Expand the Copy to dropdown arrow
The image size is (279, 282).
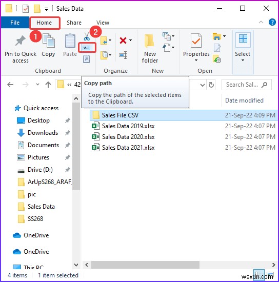tap(110, 55)
